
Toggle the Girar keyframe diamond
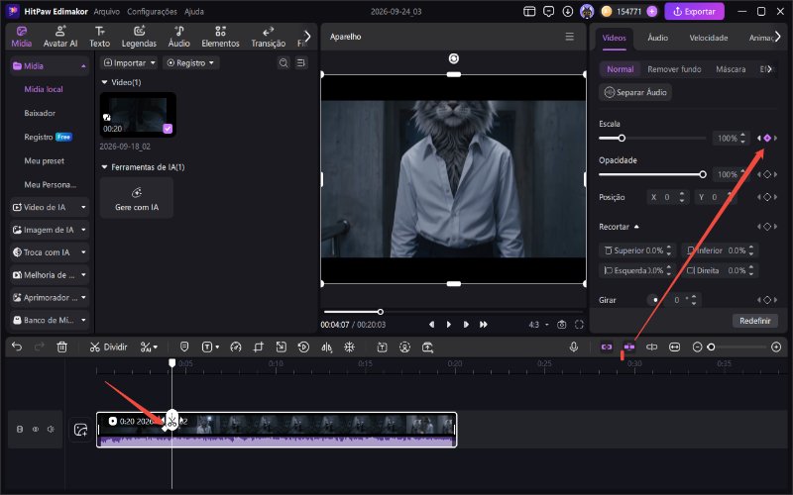[x=767, y=300]
